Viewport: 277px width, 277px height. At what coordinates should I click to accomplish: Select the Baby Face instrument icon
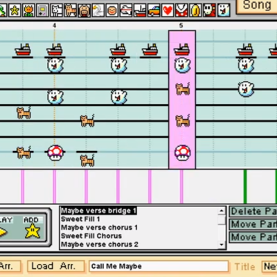point(112,10)
